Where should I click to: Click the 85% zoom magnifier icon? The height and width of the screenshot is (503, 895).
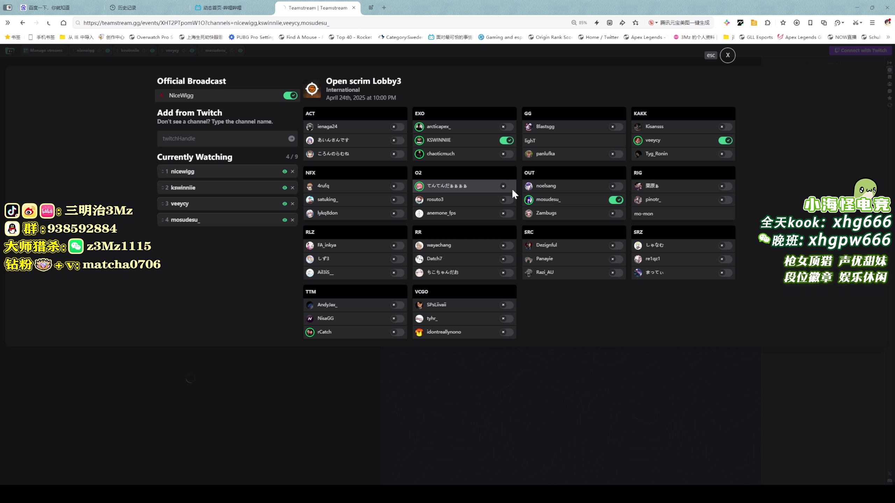574,23
